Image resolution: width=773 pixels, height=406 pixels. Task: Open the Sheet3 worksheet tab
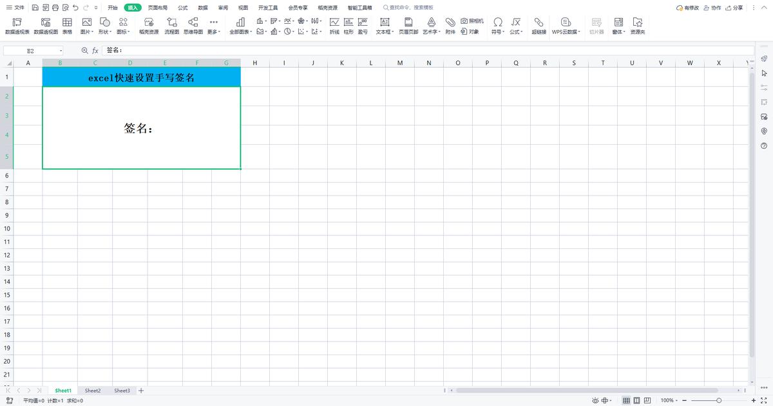click(122, 391)
